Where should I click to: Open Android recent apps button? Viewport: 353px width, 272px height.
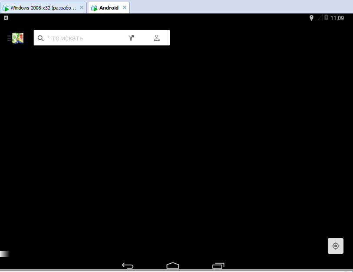pos(218,265)
